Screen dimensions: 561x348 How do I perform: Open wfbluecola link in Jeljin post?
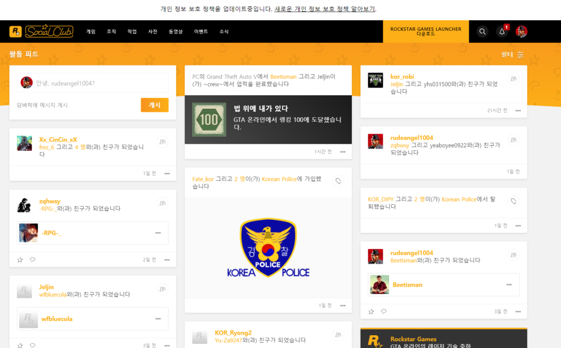(53, 295)
